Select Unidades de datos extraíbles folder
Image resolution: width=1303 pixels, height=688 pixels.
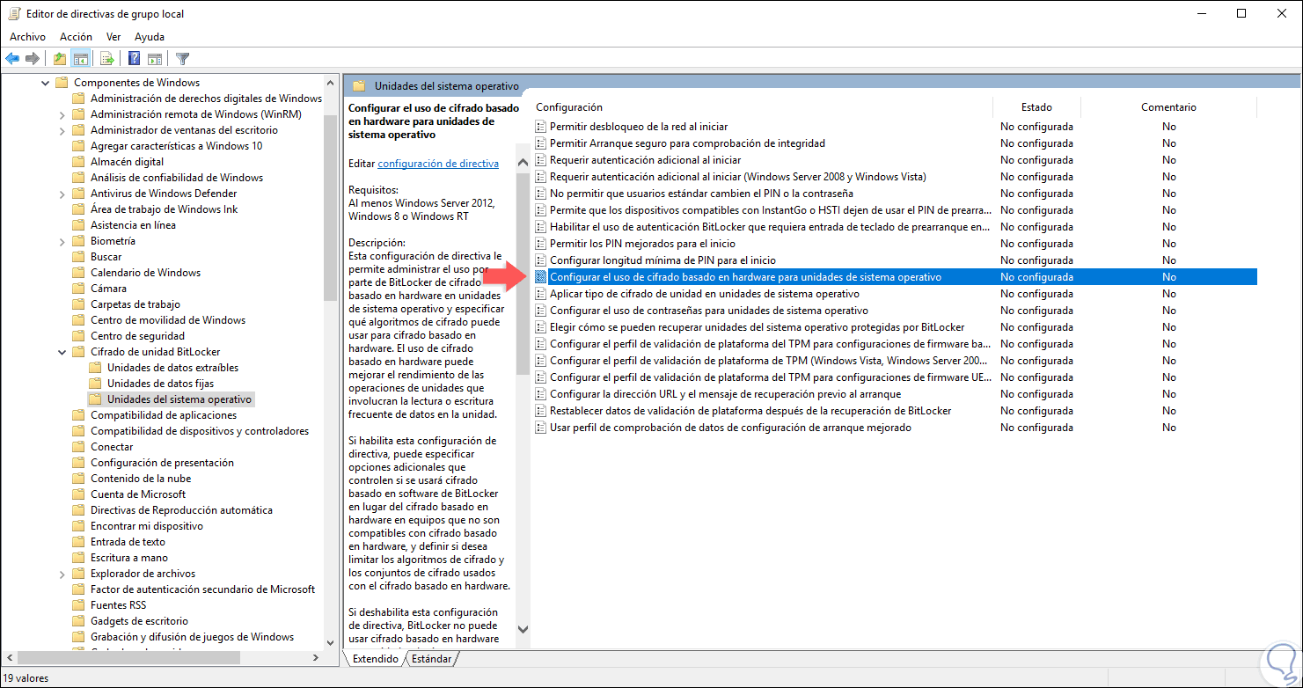[x=172, y=368]
